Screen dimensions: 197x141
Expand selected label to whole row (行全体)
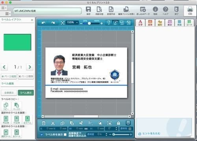(17, 119)
